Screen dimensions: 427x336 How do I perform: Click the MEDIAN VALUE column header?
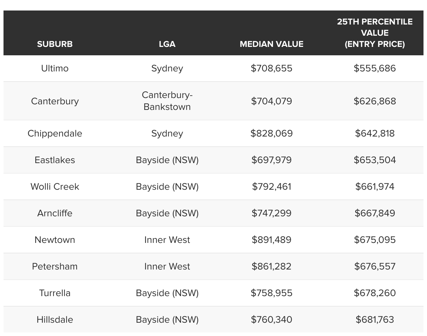272,44
